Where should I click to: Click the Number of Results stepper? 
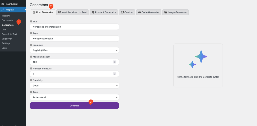pyautogui.click(x=115, y=74)
